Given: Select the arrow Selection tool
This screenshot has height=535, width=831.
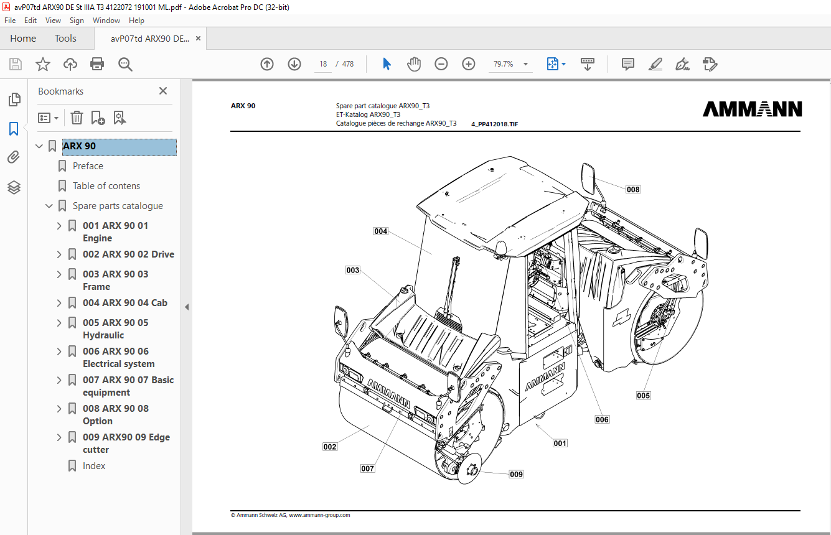Looking at the screenshot, I should pos(387,64).
